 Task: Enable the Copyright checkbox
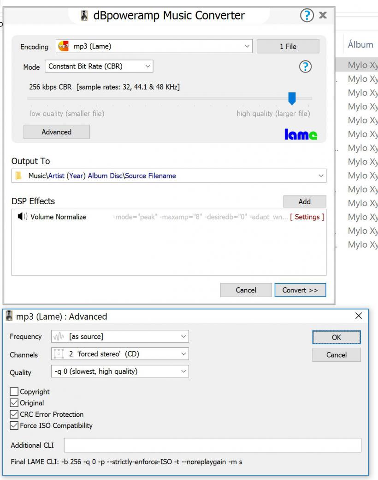click(x=14, y=392)
